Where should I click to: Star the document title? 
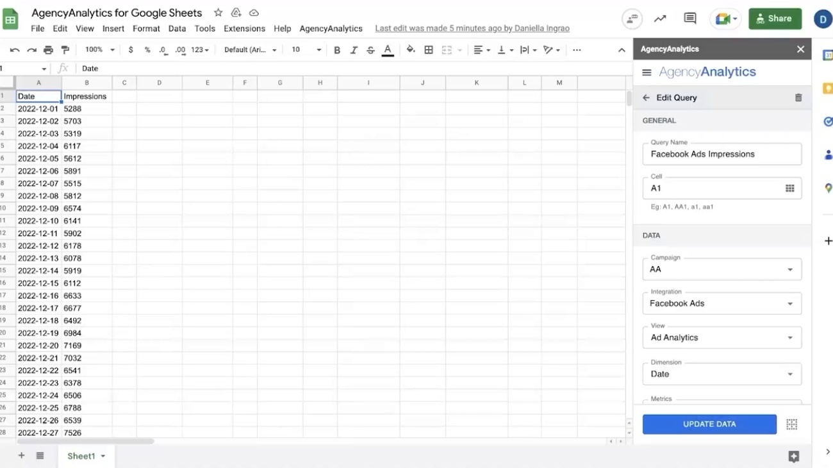point(219,13)
